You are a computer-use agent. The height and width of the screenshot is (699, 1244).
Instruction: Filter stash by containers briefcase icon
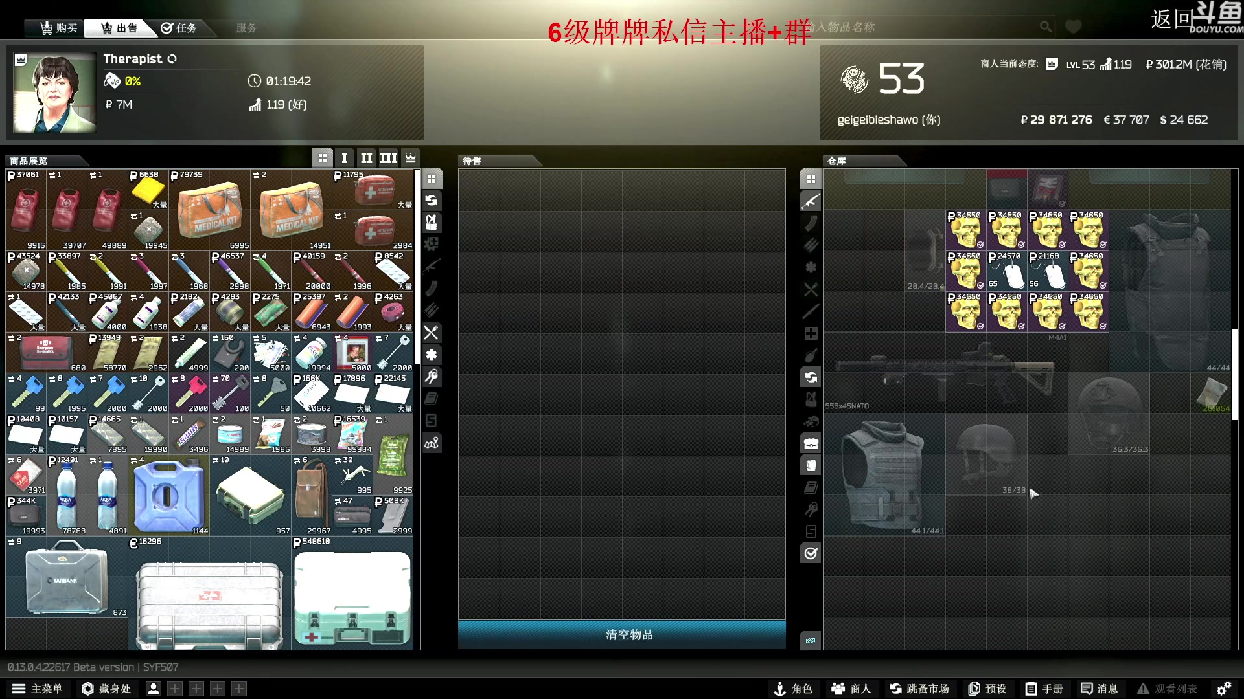tap(811, 443)
